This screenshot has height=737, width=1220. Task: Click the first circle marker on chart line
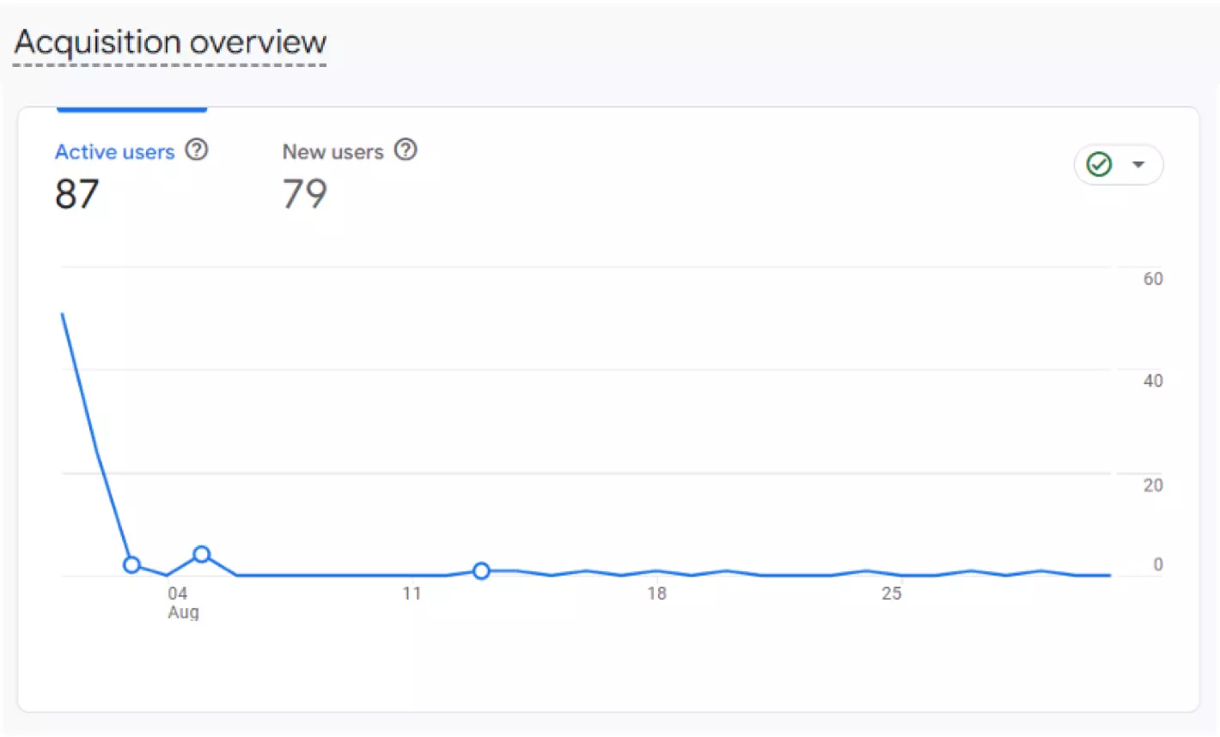(131, 564)
